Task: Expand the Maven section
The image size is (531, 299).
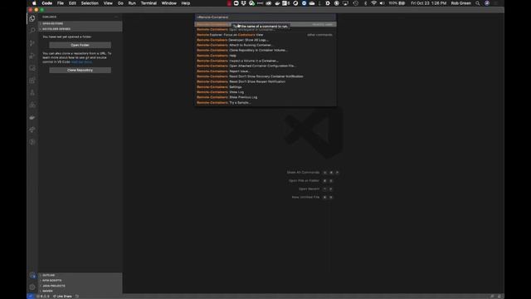Action: [80, 291]
